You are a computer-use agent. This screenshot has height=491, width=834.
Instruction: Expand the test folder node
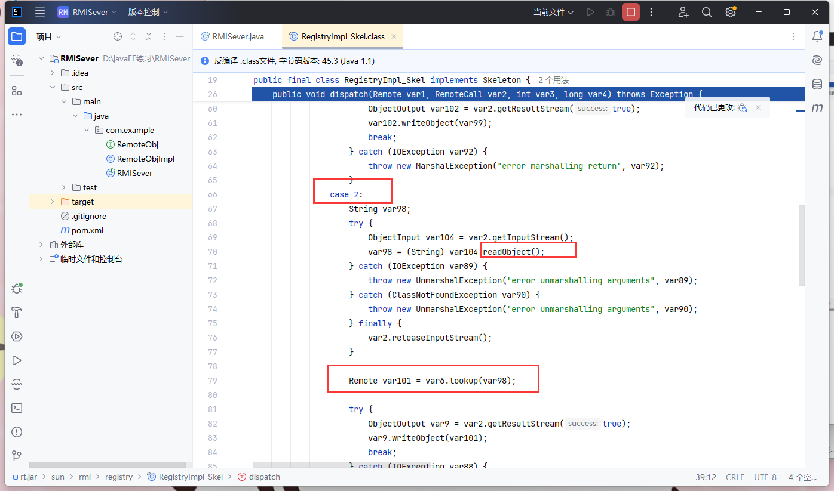(x=64, y=187)
